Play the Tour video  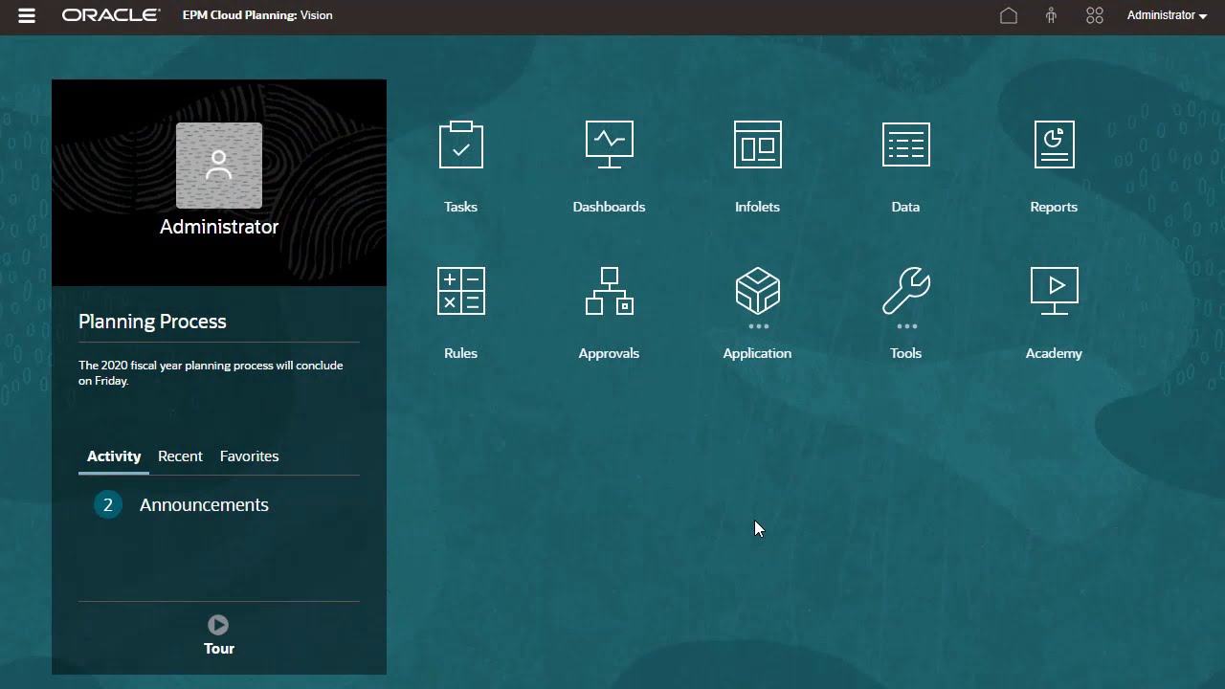[218, 625]
